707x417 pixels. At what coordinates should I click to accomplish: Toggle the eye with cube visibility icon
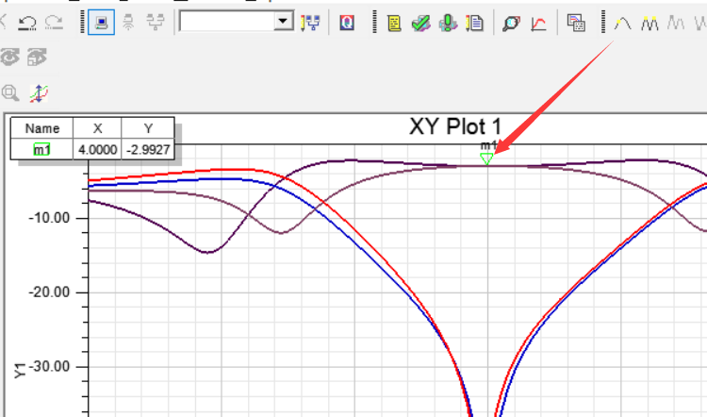37,58
